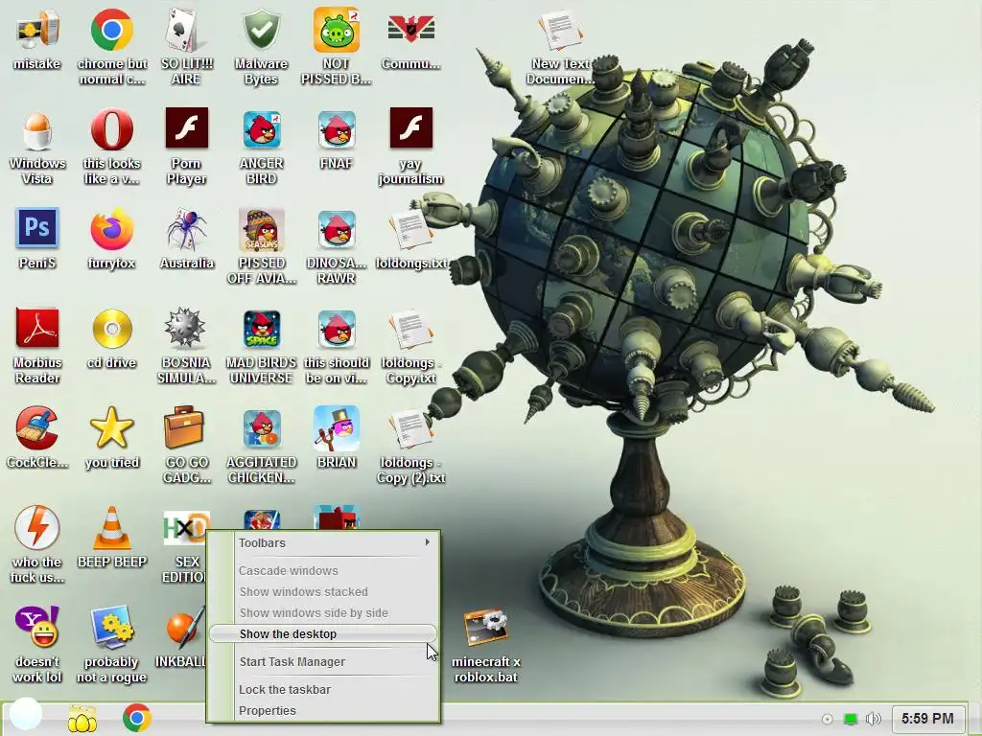Viewport: 982px width, 736px height.
Task: Open taskbar 'Properties' menu entry
Action: (323, 710)
